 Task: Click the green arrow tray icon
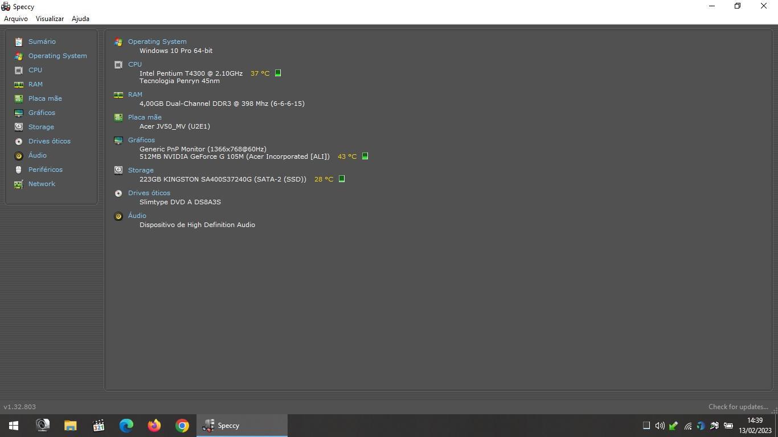pos(674,426)
